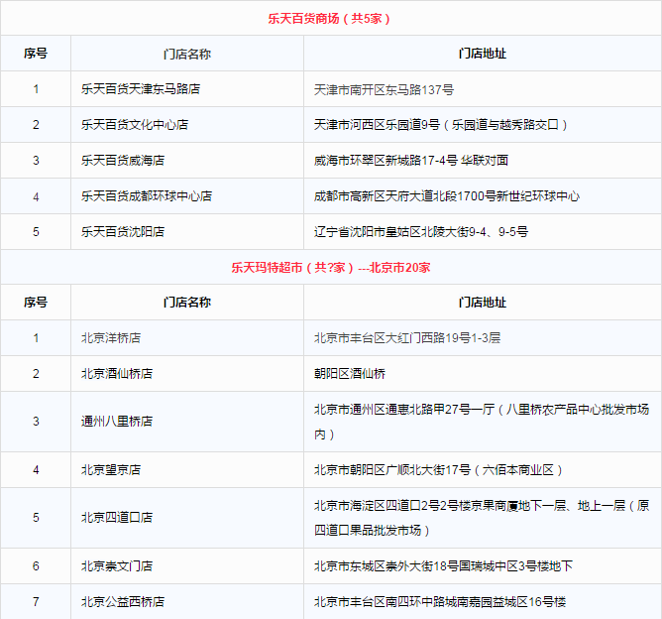Image resolution: width=662 pixels, height=619 pixels.
Task: Click the address 北京市丰台区大红门西路19号1-3层
Action: point(407,338)
